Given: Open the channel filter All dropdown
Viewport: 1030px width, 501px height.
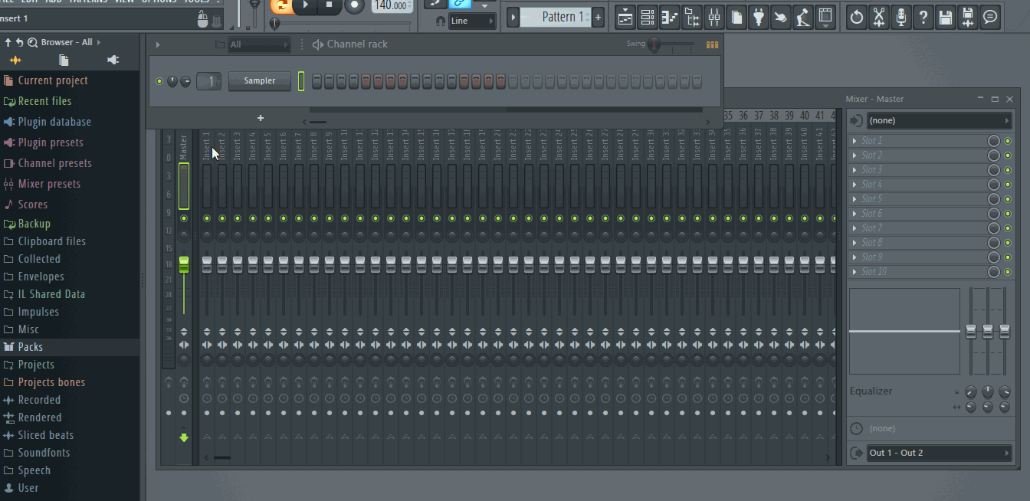Looking at the screenshot, I should (259, 44).
